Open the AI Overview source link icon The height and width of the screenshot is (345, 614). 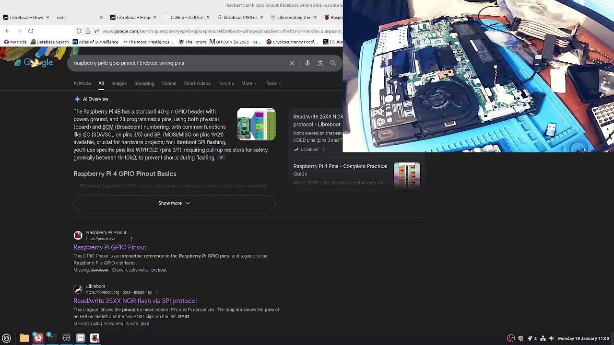pyautogui.click(x=221, y=158)
